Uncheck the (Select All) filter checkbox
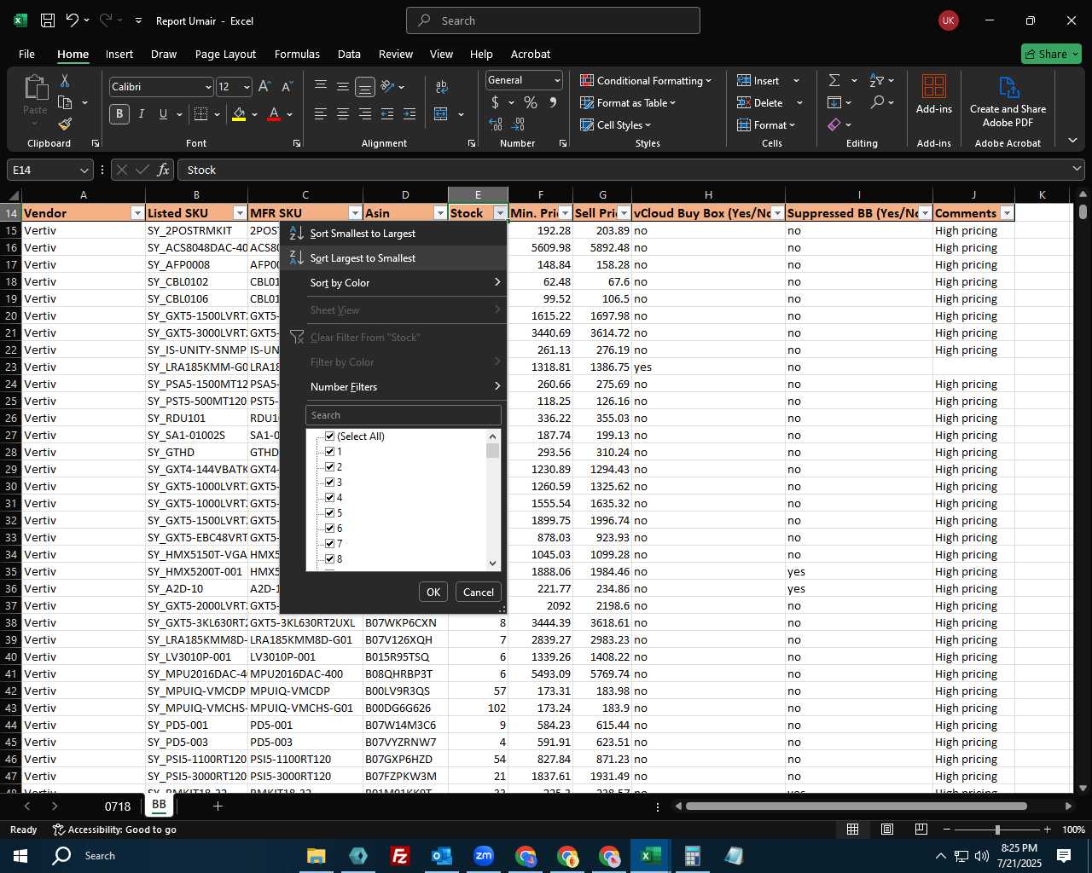Image resolution: width=1092 pixels, height=873 pixels. point(329,436)
